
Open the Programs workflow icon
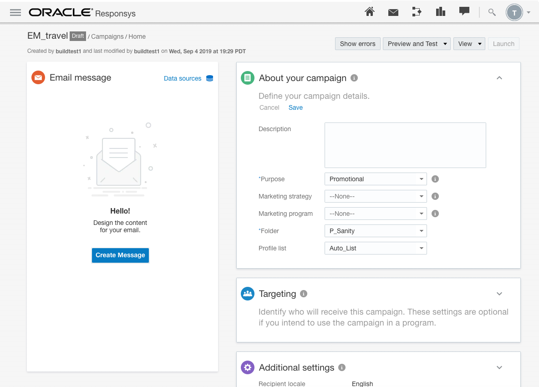point(417,12)
